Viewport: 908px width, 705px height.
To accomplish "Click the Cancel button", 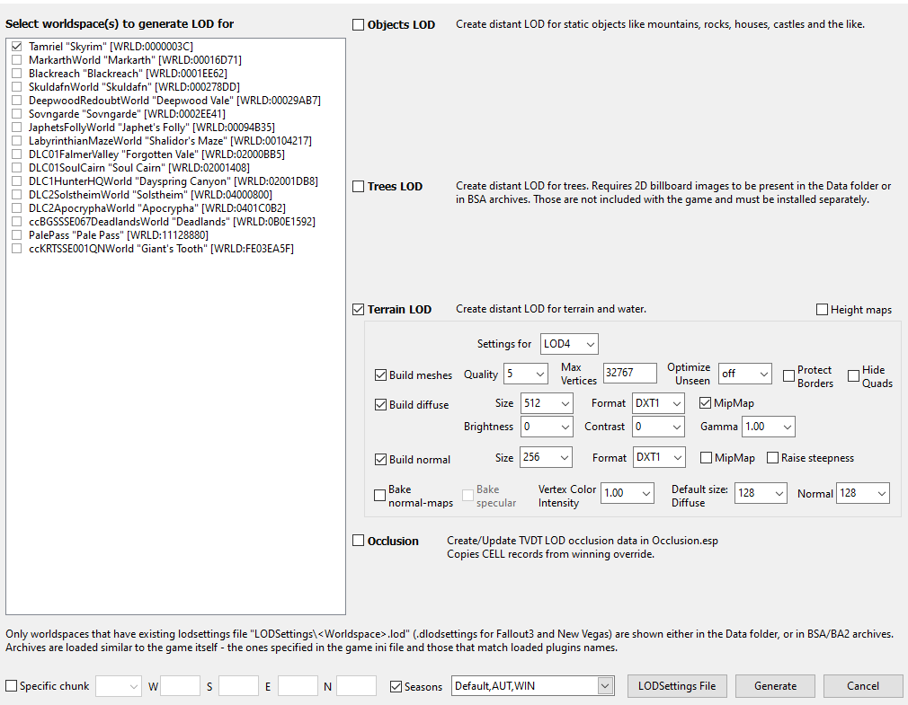I will click(863, 686).
